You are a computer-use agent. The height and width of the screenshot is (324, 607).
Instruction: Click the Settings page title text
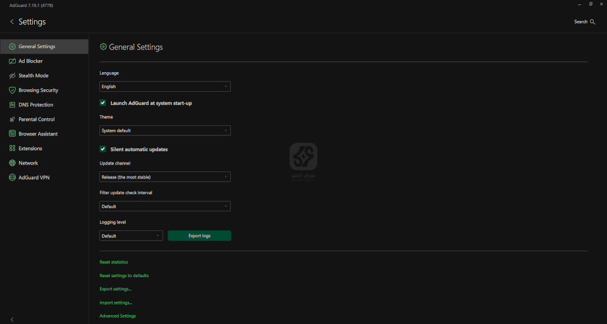click(32, 22)
